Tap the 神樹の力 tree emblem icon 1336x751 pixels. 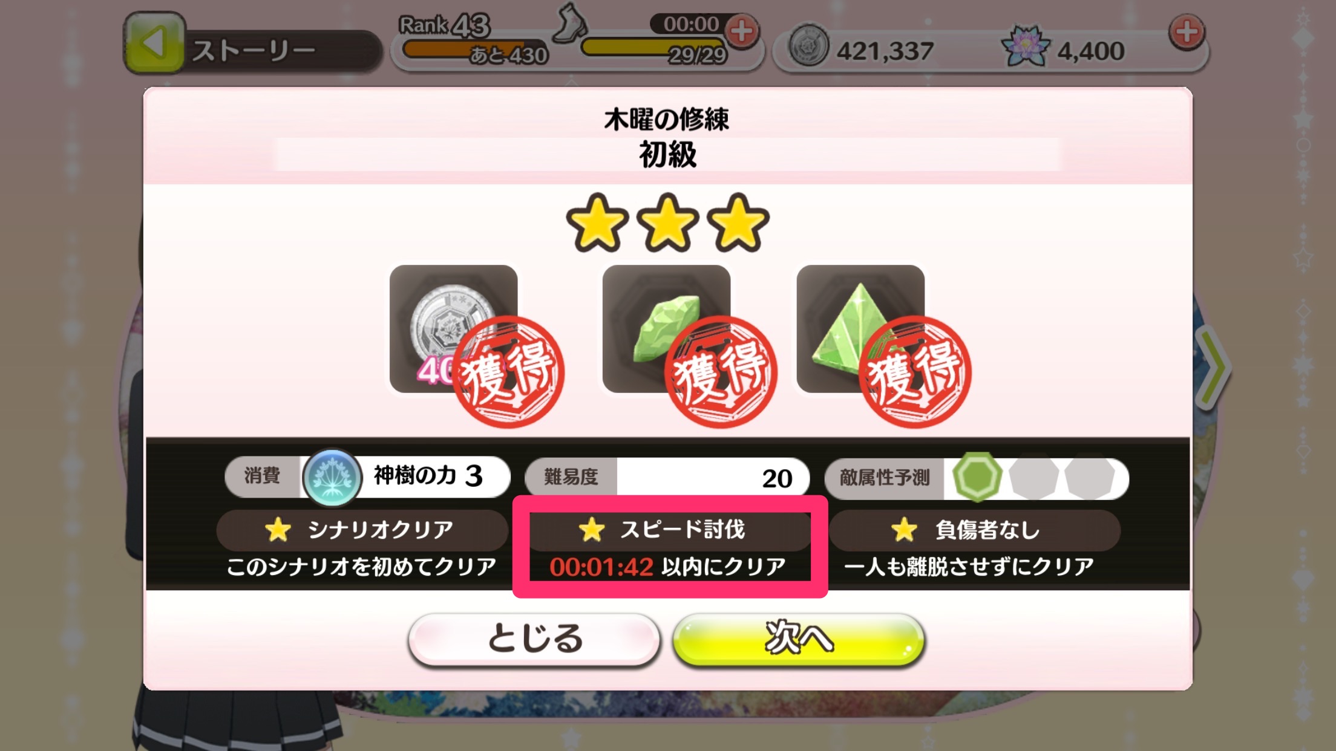[332, 478]
